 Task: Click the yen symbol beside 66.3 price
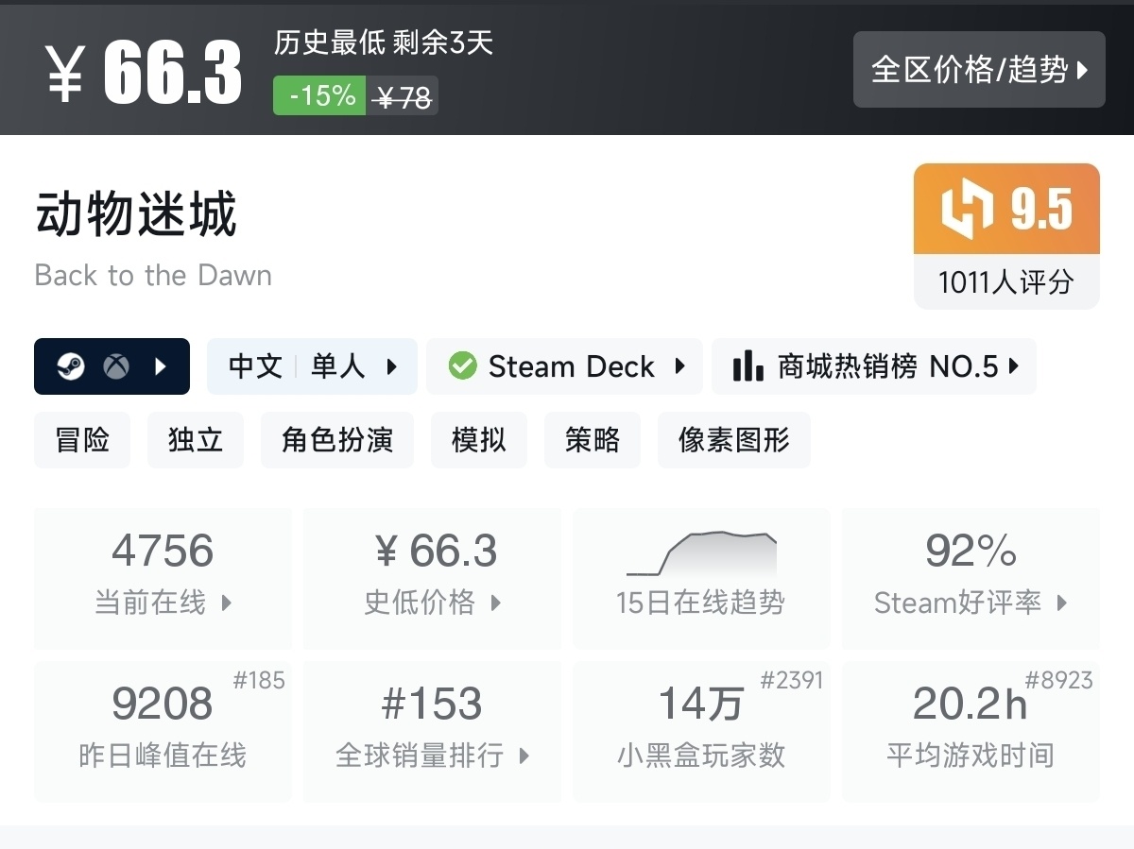click(x=65, y=72)
